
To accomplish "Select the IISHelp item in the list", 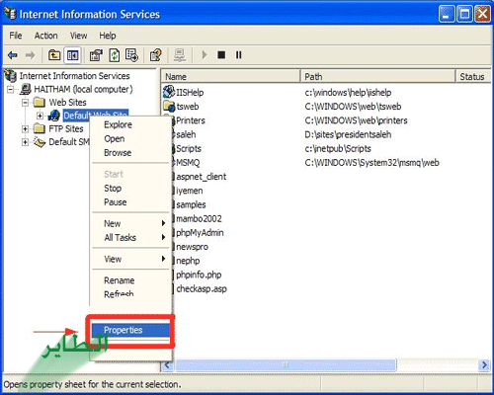I will coord(190,93).
